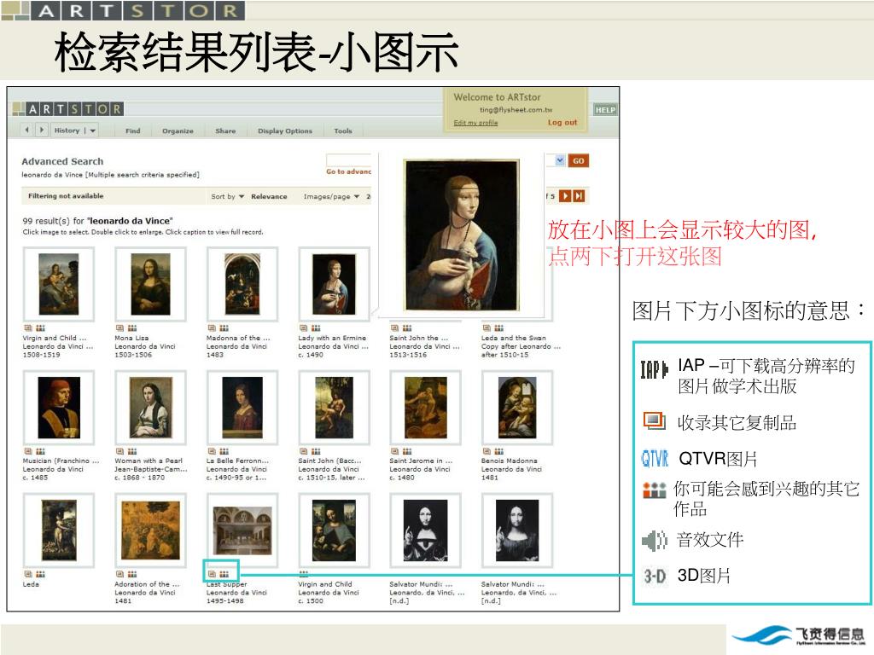The image size is (874, 655).
Task: Select Saint John (Bacchus) thumbnail
Action: point(334,408)
